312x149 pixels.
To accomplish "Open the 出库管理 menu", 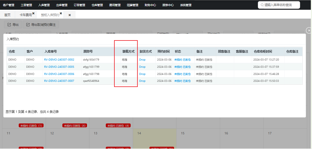I will 62,5.
